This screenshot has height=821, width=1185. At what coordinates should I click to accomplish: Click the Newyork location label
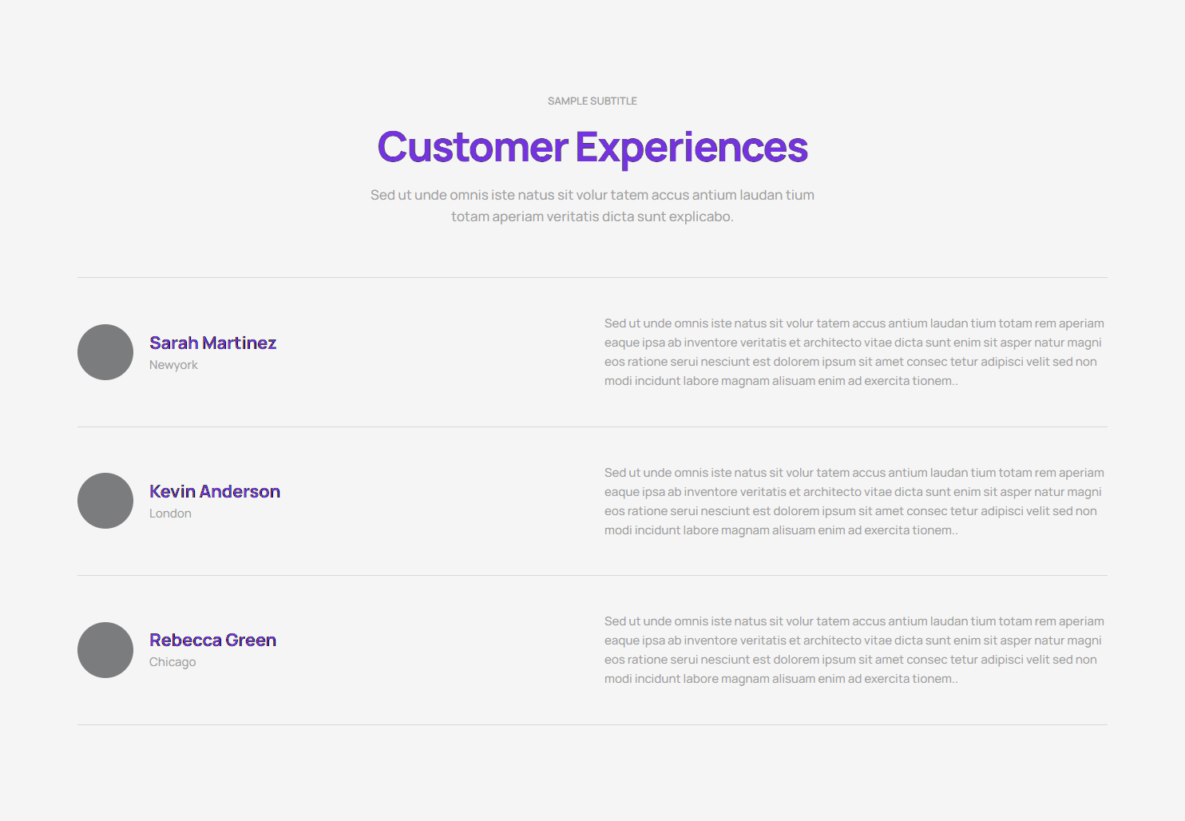coord(173,365)
